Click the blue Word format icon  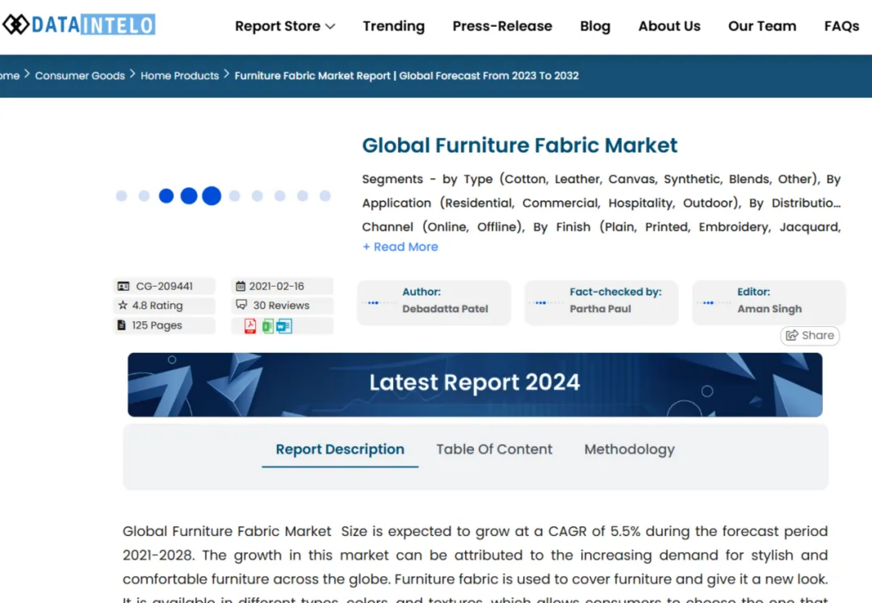tap(284, 326)
